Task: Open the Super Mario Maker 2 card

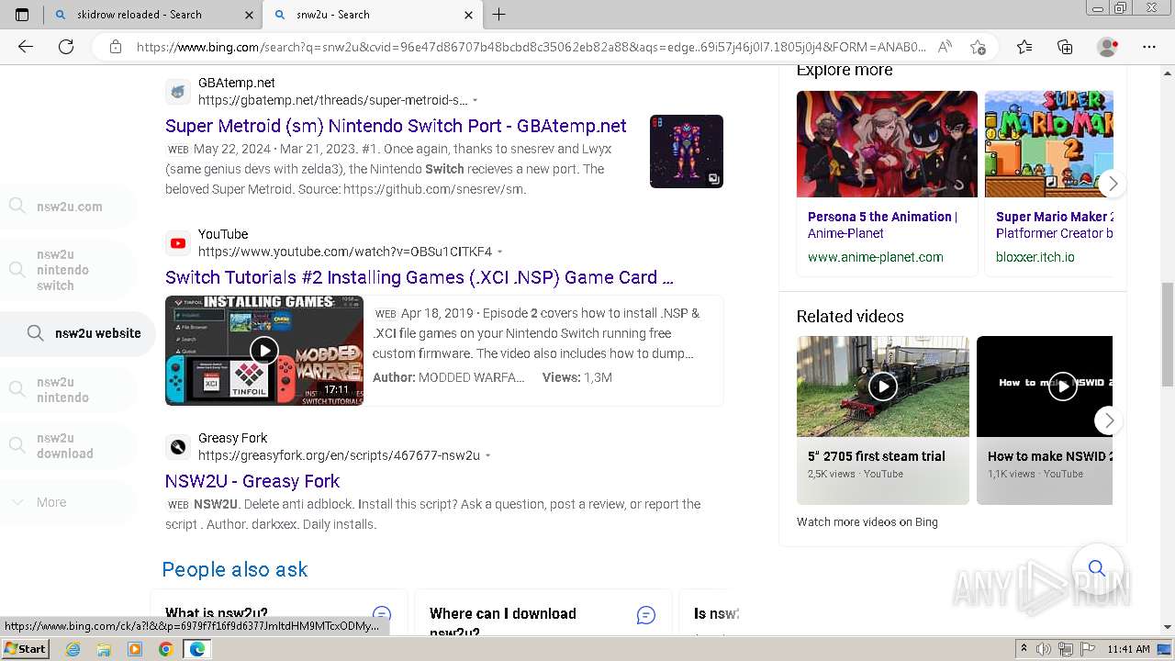Action: pyautogui.click(x=1049, y=182)
